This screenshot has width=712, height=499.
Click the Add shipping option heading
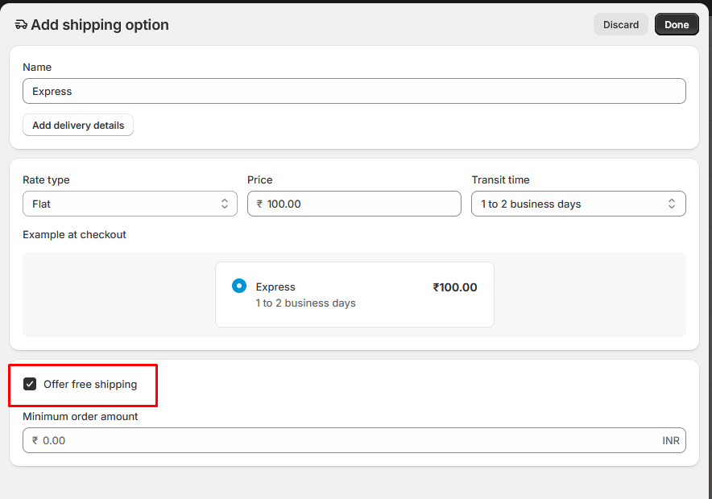pos(100,25)
